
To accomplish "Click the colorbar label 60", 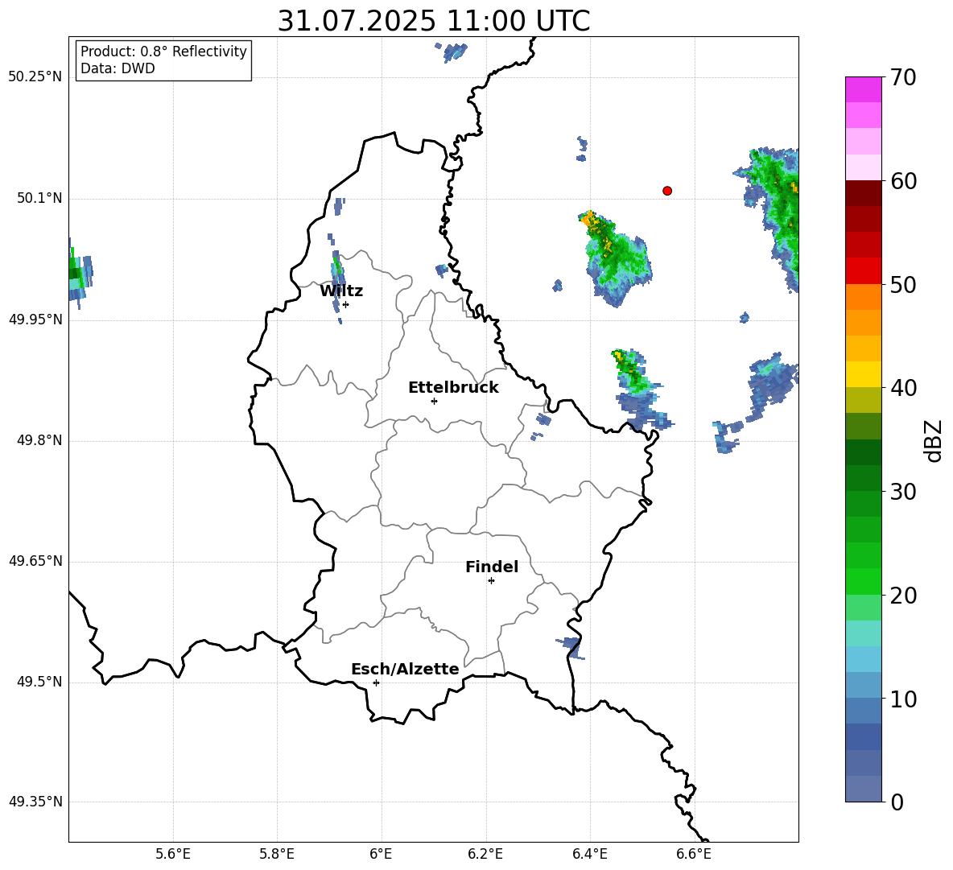I will click(x=903, y=181).
